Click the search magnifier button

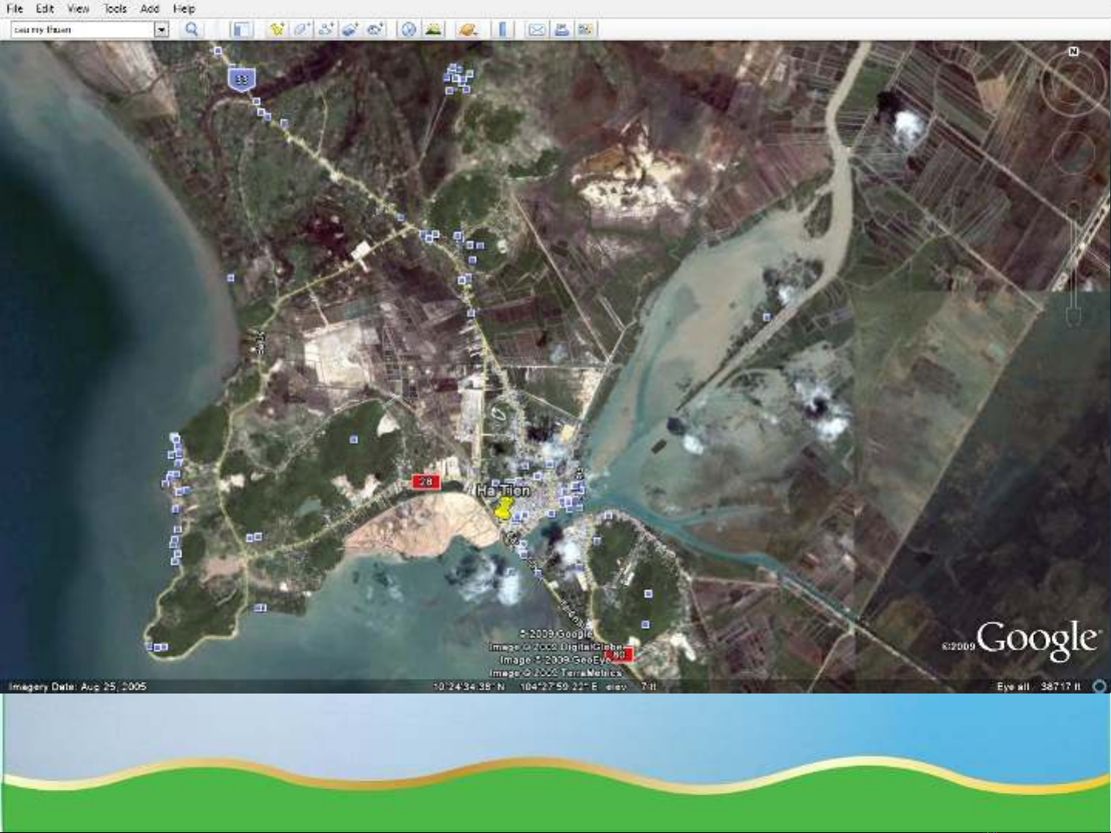pos(191,30)
